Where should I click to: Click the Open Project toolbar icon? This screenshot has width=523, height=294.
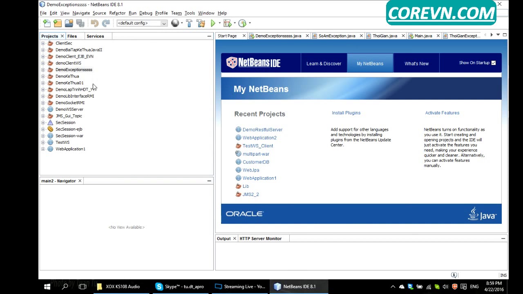[69, 23]
